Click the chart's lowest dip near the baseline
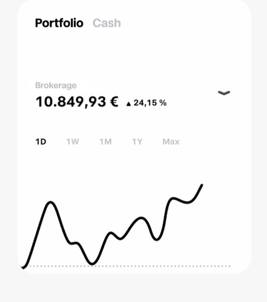The image size is (267, 302). pyautogui.click(x=92, y=264)
